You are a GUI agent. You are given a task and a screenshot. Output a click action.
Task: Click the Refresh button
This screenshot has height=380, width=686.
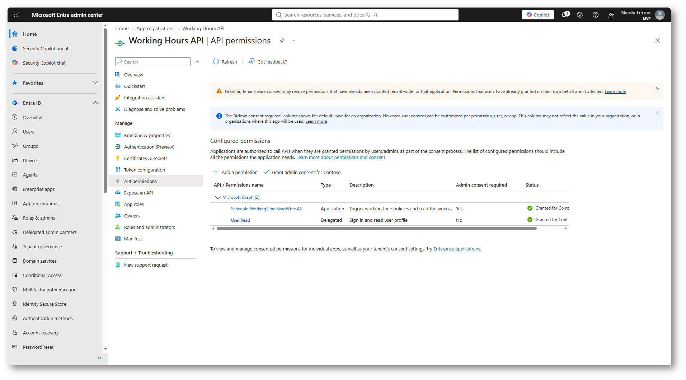point(225,62)
